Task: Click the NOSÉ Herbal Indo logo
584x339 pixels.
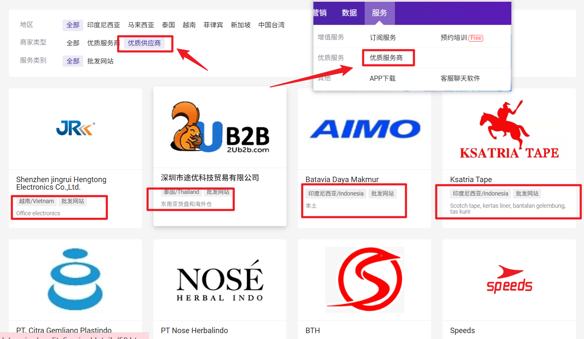Action: pos(220,280)
